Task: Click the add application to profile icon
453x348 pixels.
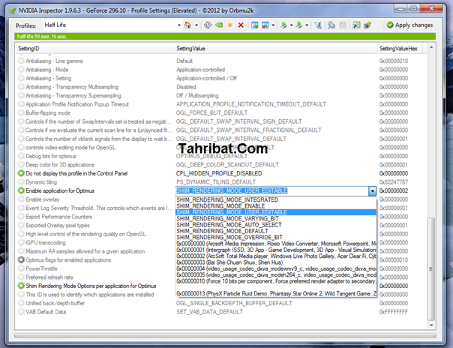Action: [255, 25]
